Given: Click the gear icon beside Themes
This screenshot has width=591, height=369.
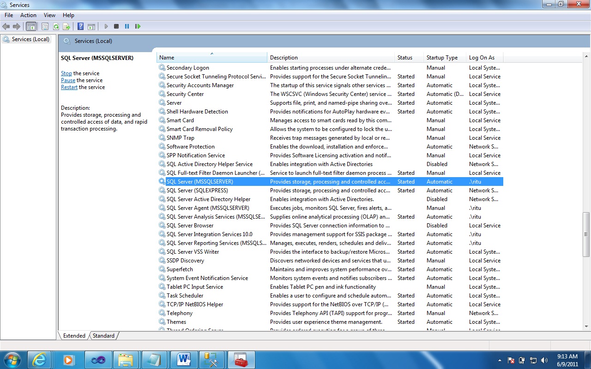Looking at the screenshot, I should pos(162,322).
